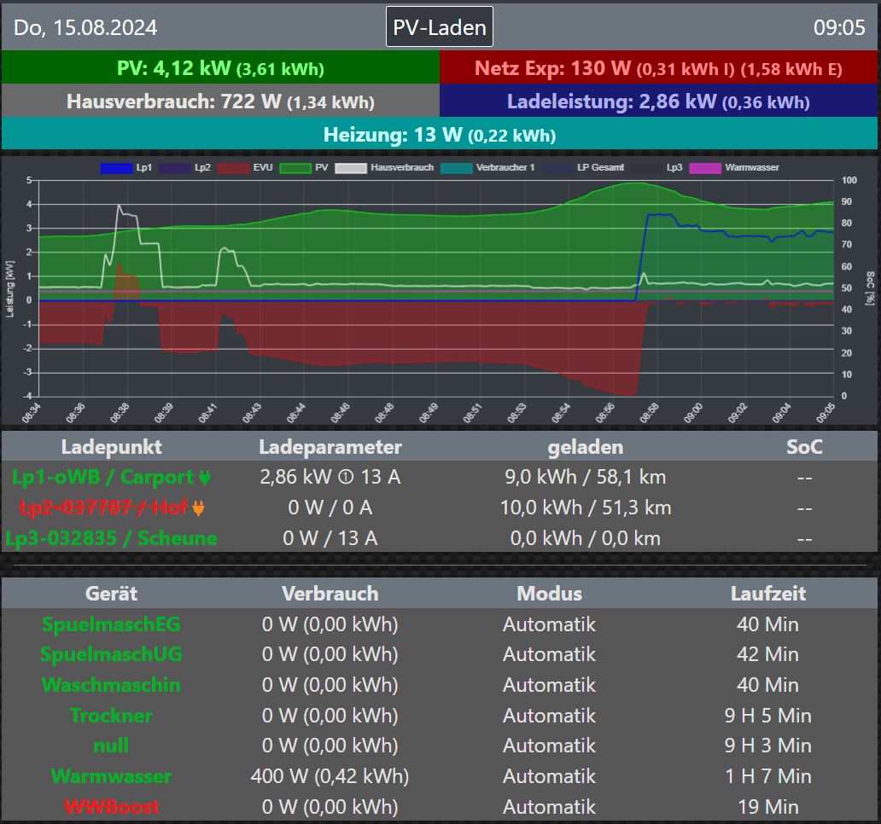
Task: Click the 2,86 kW value for Lp1
Action: (x=295, y=477)
